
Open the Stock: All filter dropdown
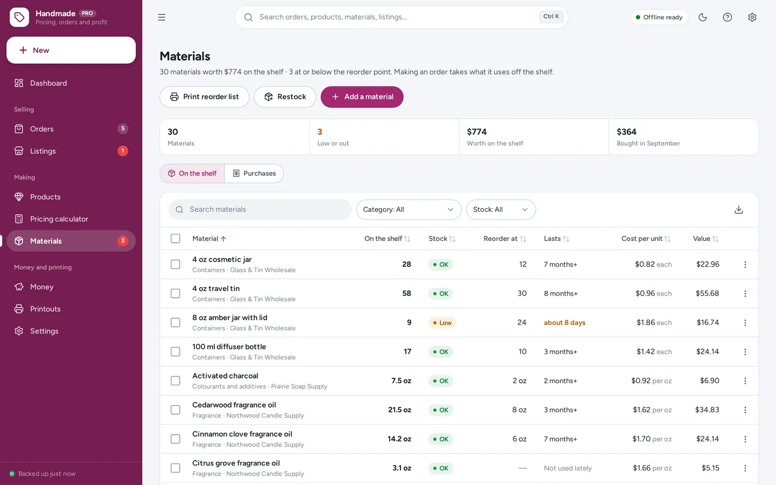click(x=501, y=210)
